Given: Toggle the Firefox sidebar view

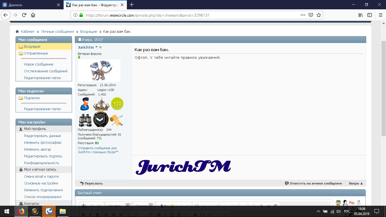Looking at the screenshot, I should (x=370, y=15).
